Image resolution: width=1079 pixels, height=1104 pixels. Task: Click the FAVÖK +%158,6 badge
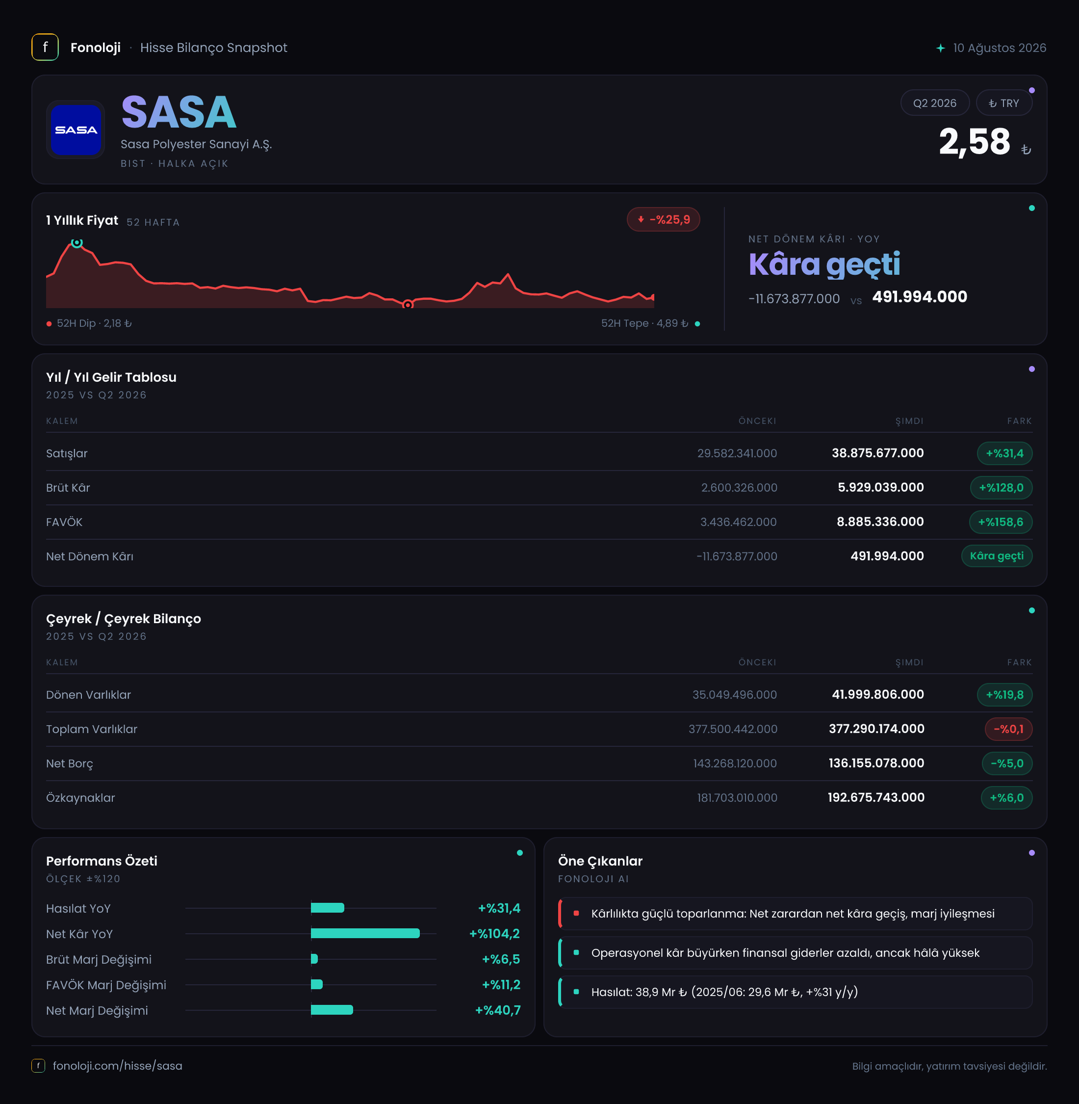[x=1000, y=522]
